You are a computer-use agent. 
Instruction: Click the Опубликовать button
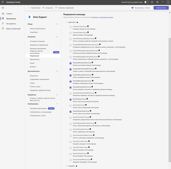pos(161,8)
